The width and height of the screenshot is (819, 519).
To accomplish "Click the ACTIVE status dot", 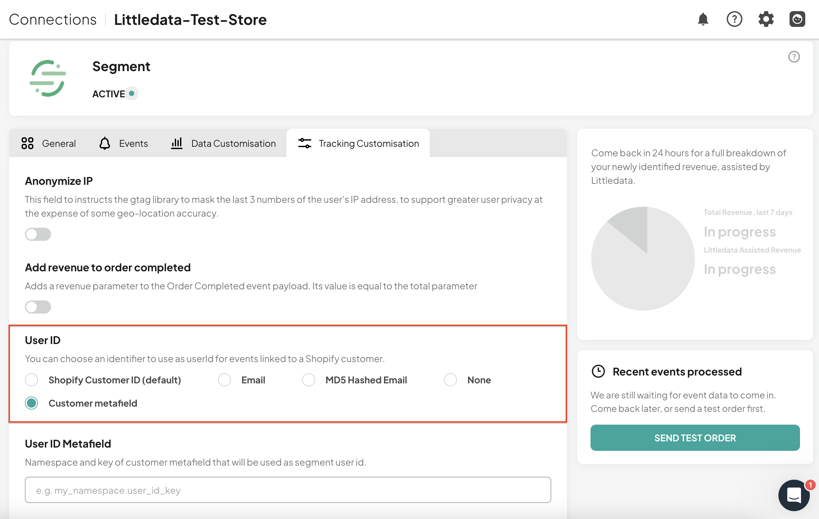I will pyautogui.click(x=132, y=94).
